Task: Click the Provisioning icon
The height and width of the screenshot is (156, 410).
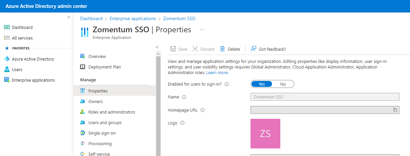Action: click(83, 143)
